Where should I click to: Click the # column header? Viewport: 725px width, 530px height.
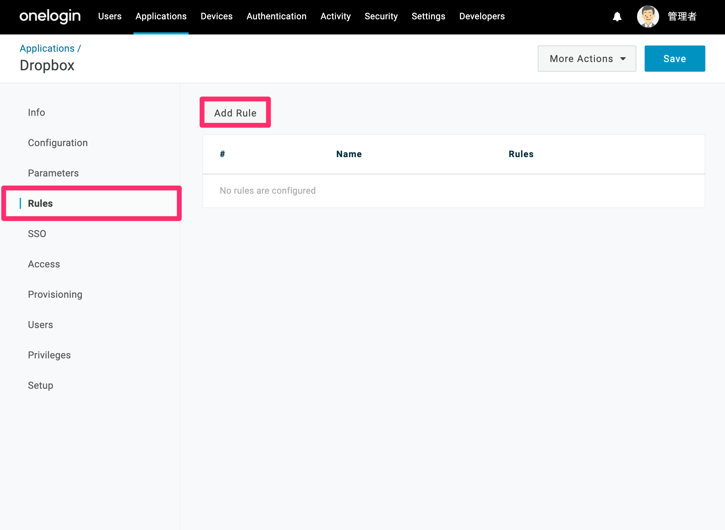222,154
